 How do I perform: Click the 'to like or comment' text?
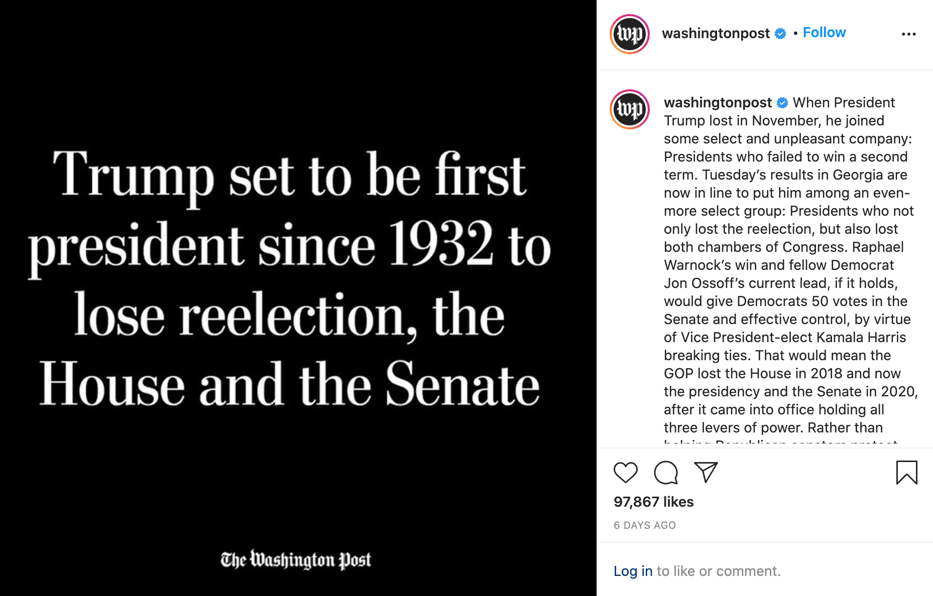(718, 571)
